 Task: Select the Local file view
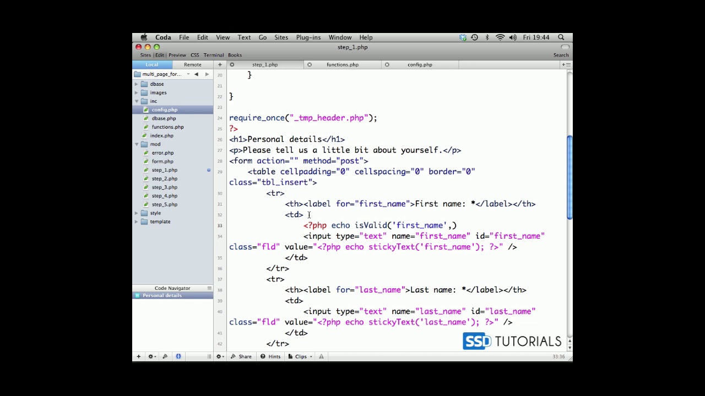click(x=152, y=65)
